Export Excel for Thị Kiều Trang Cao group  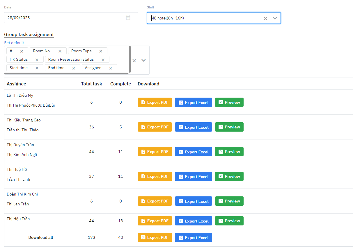click(193, 127)
